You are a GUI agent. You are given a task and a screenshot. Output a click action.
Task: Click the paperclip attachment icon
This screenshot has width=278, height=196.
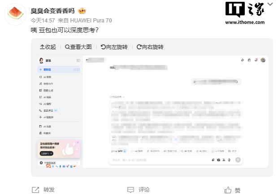click(x=213, y=160)
